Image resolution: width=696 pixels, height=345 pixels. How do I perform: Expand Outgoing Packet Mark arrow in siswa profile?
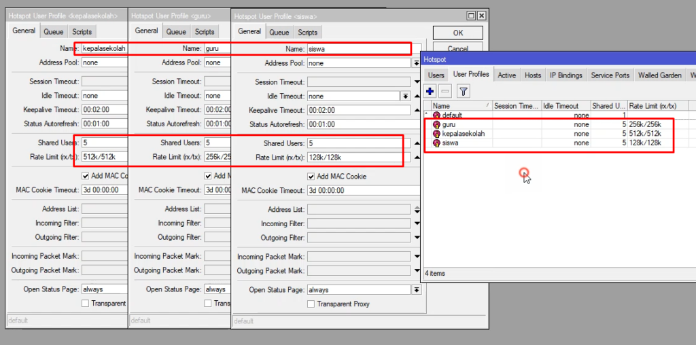click(417, 270)
